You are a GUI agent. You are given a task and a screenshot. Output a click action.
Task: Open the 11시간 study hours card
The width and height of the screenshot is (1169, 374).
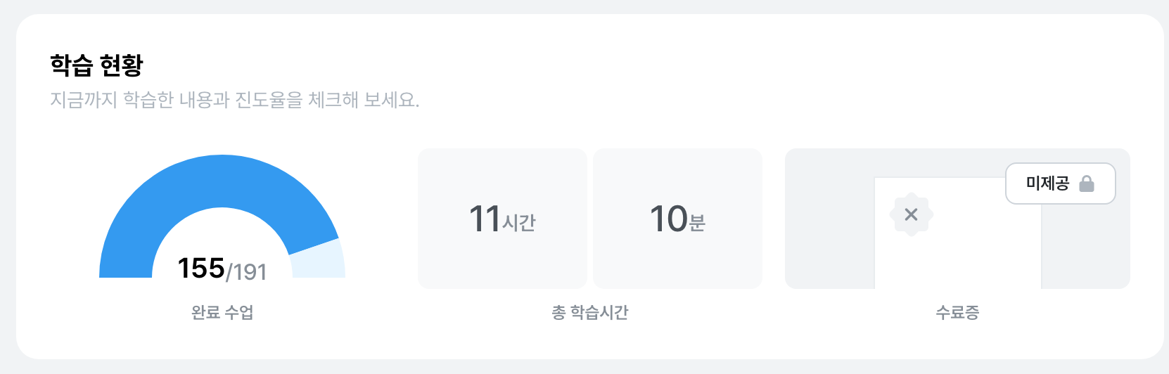point(502,218)
